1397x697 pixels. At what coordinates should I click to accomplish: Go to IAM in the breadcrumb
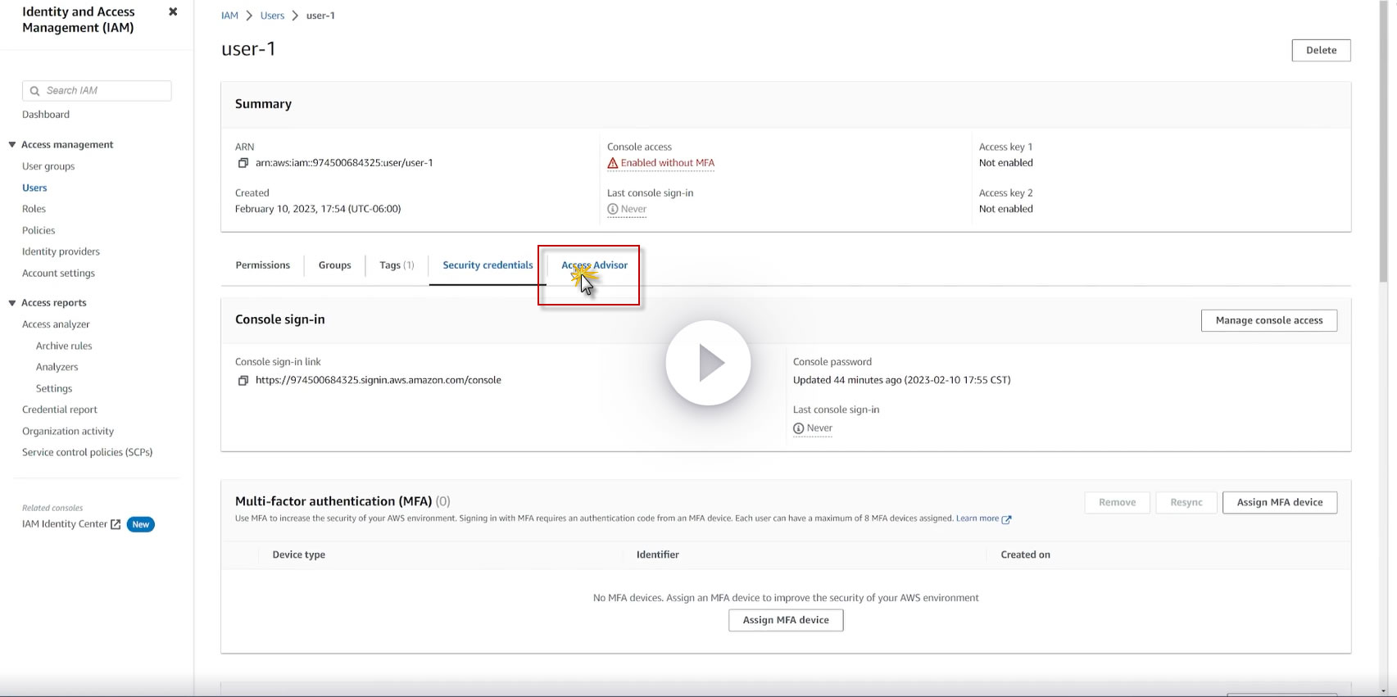(229, 16)
